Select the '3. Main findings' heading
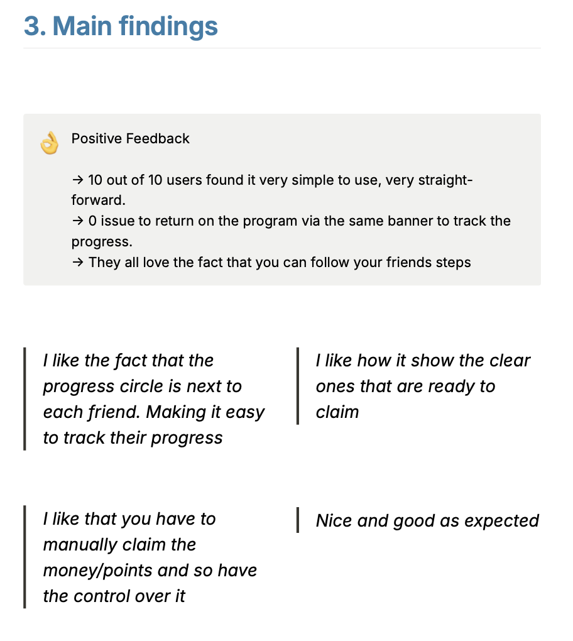Screen dimensions: 573x641 pyautogui.click(x=121, y=26)
